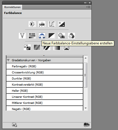
Task: Click the Farbbalance scales icon
Action: click(42, 36)
